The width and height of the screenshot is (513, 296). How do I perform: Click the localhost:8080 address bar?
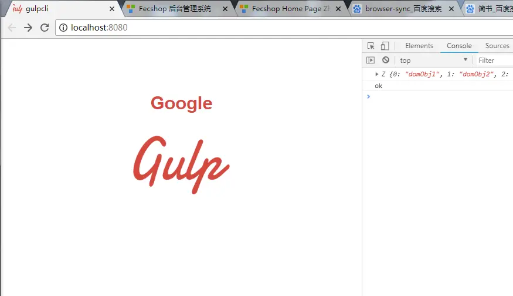(284, 28)
